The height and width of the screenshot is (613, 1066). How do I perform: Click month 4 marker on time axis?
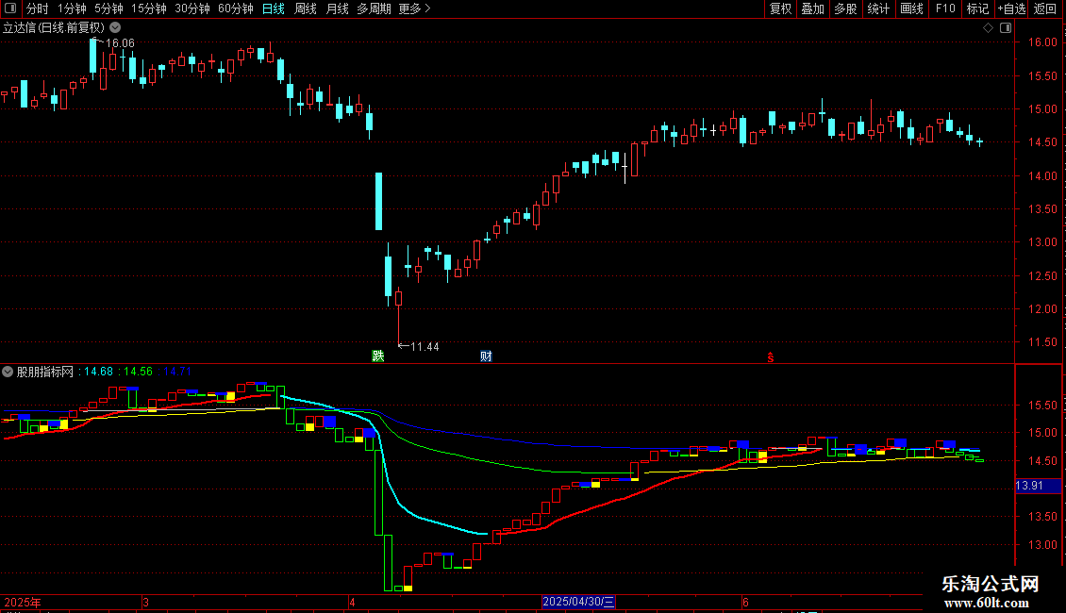point(352,602)
